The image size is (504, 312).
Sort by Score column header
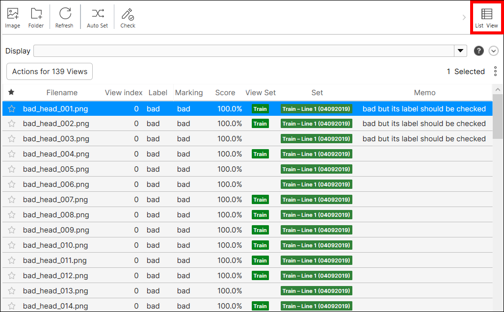[x=225, y=93]
